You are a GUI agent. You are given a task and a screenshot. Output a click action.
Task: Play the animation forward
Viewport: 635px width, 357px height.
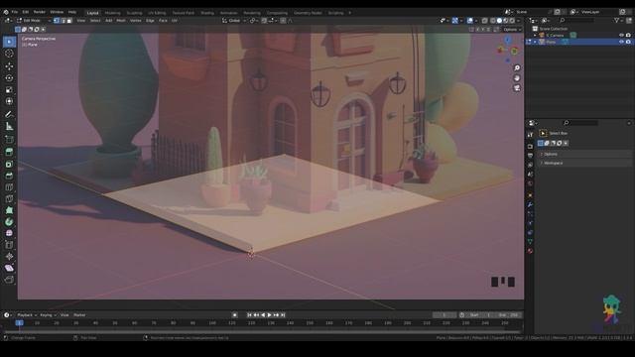click(269, 315)
